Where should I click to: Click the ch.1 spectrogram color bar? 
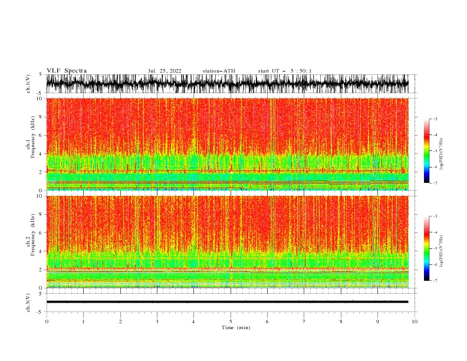pyautogui.click(x=426, y=151)
